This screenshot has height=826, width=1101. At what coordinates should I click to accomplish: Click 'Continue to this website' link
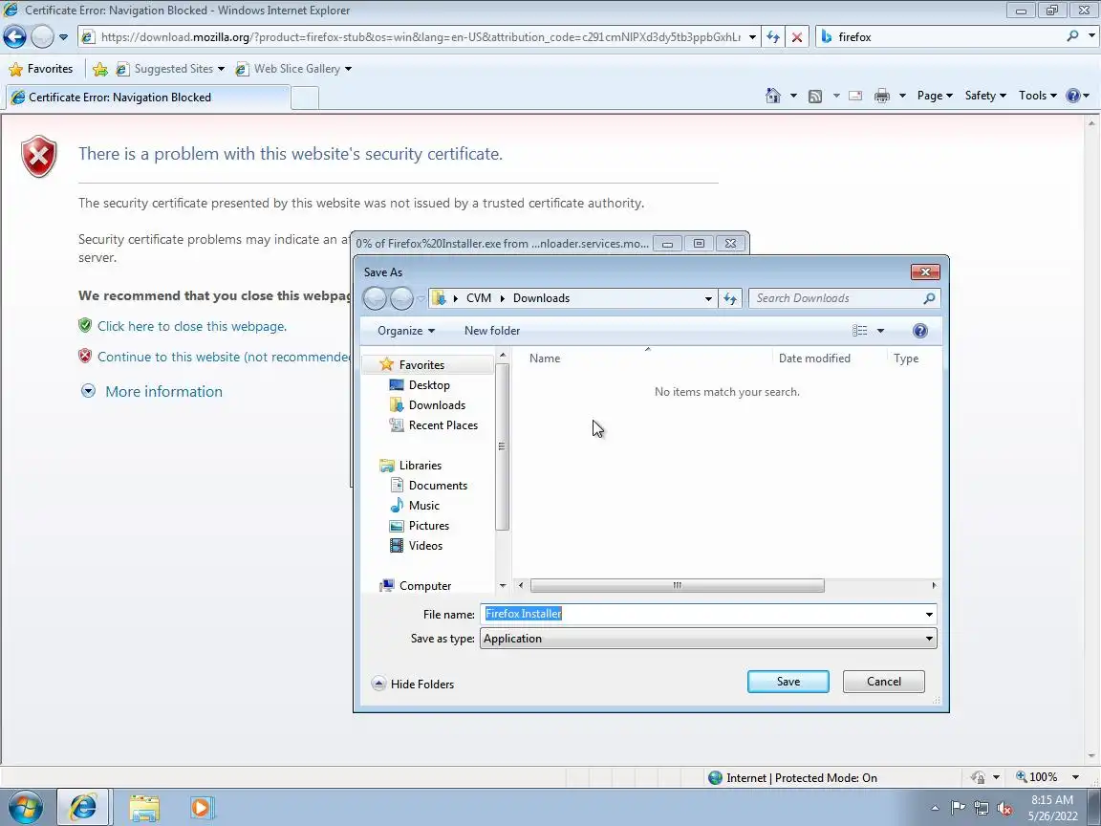(224, 357)
